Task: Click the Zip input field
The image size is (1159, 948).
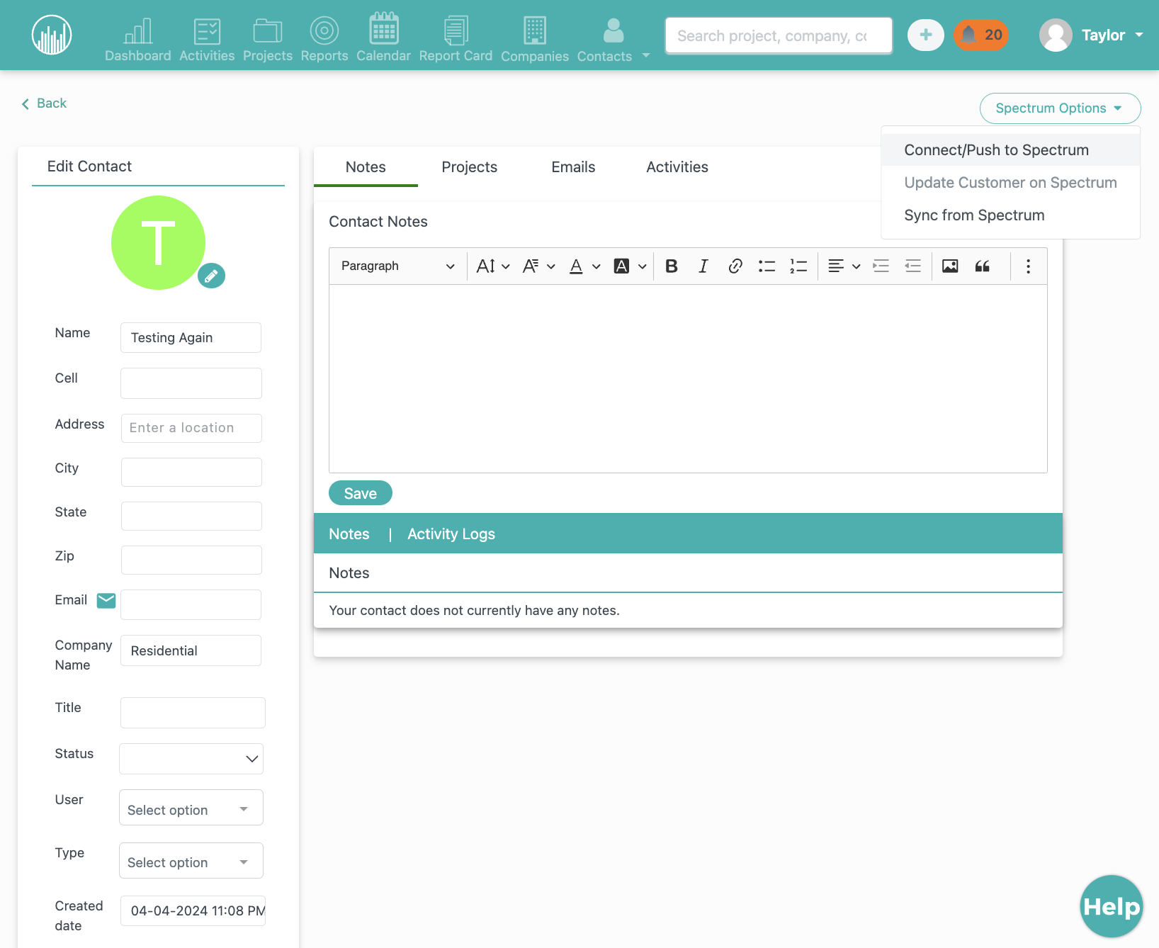Action: pos(191,560)
